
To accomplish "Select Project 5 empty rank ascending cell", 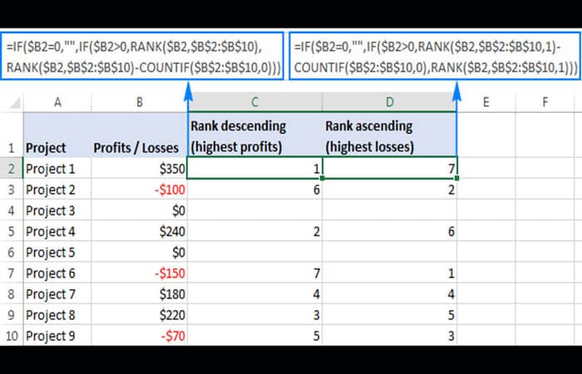I will coord(389,252).
